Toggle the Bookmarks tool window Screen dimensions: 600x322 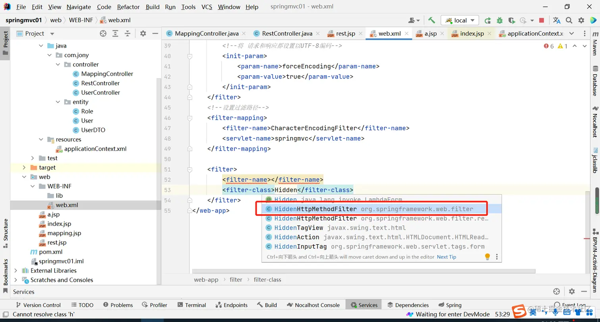pyautogui.click(x=5, y=276)
